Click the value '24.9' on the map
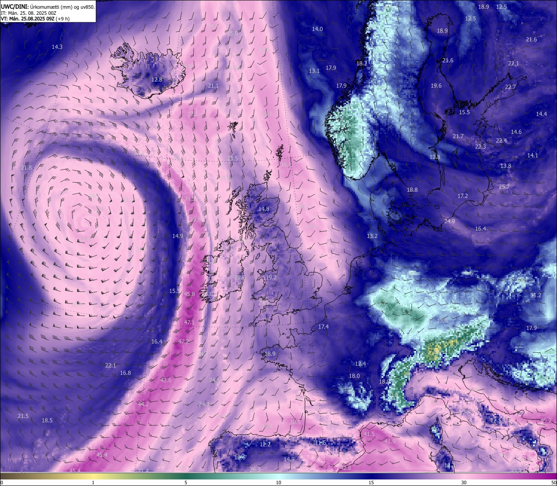Viewport: 557px width, 486px height. click(450, 221)
